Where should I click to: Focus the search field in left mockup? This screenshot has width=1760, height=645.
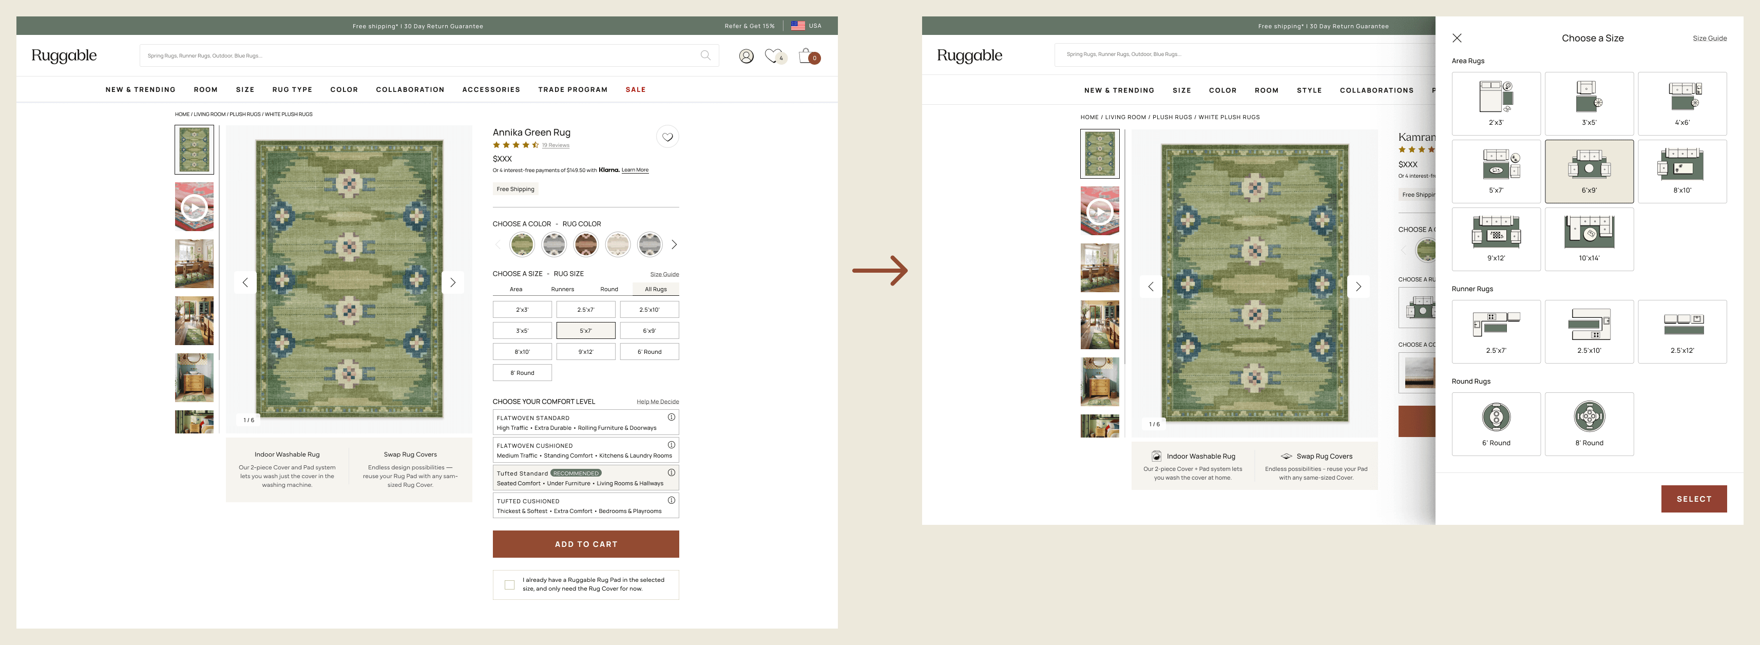coord(429,55)
